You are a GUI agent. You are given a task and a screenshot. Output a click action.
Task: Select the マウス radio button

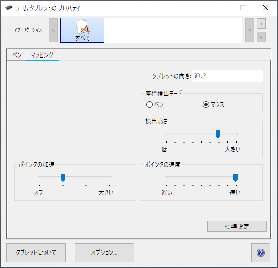pos(206,105)
